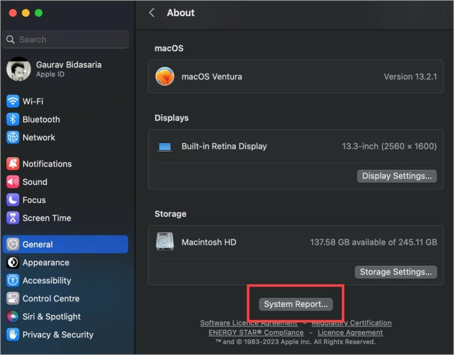
Task: Select the Accessibility icon
Action: click(13, 280)
